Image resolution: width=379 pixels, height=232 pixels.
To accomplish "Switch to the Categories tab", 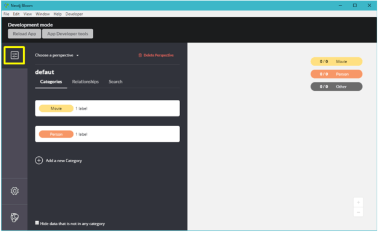I will (x=51, y=82).
